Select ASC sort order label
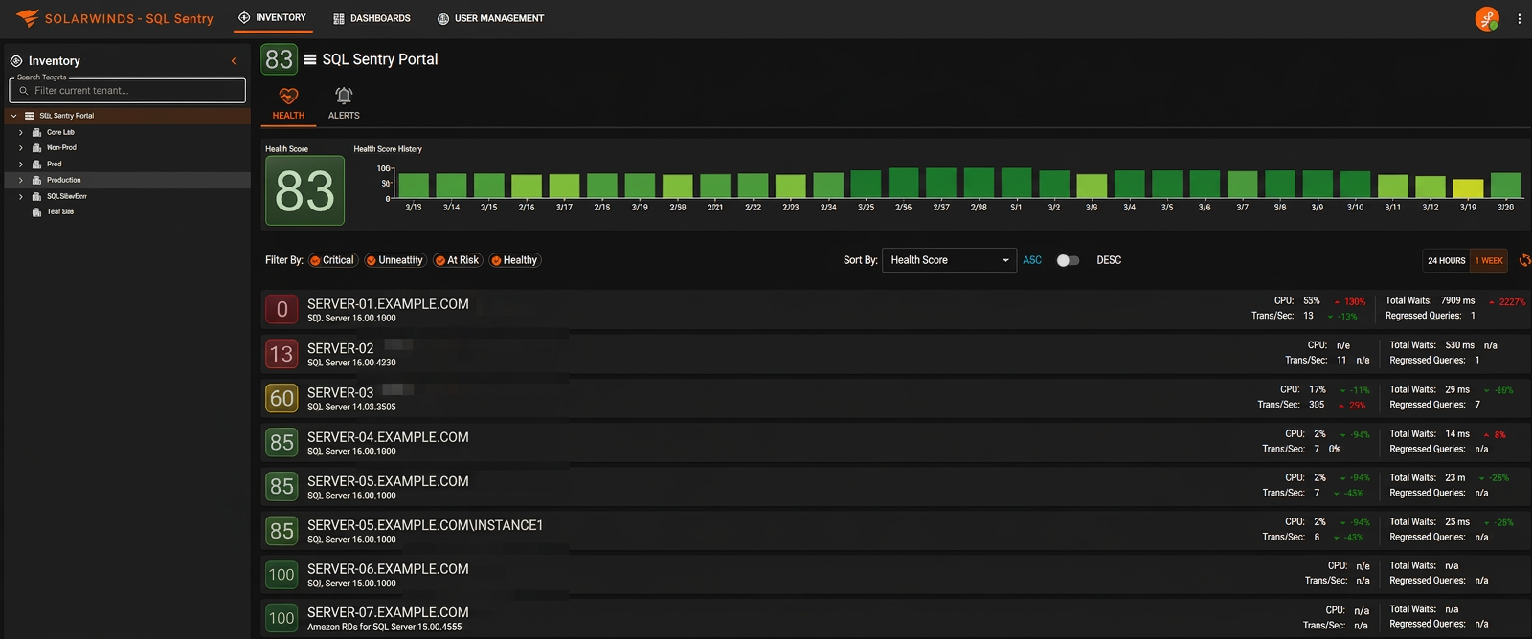The height and width of the screenshot is (639, 1532). 1032,260
